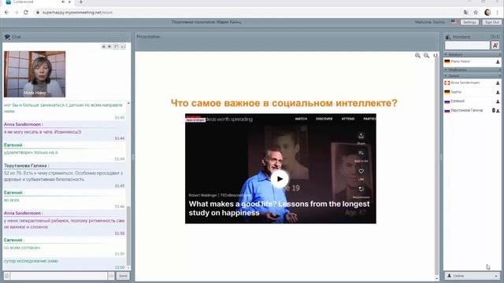Click the Like heart icon on video
504x283 pixels.
point(361,171)
